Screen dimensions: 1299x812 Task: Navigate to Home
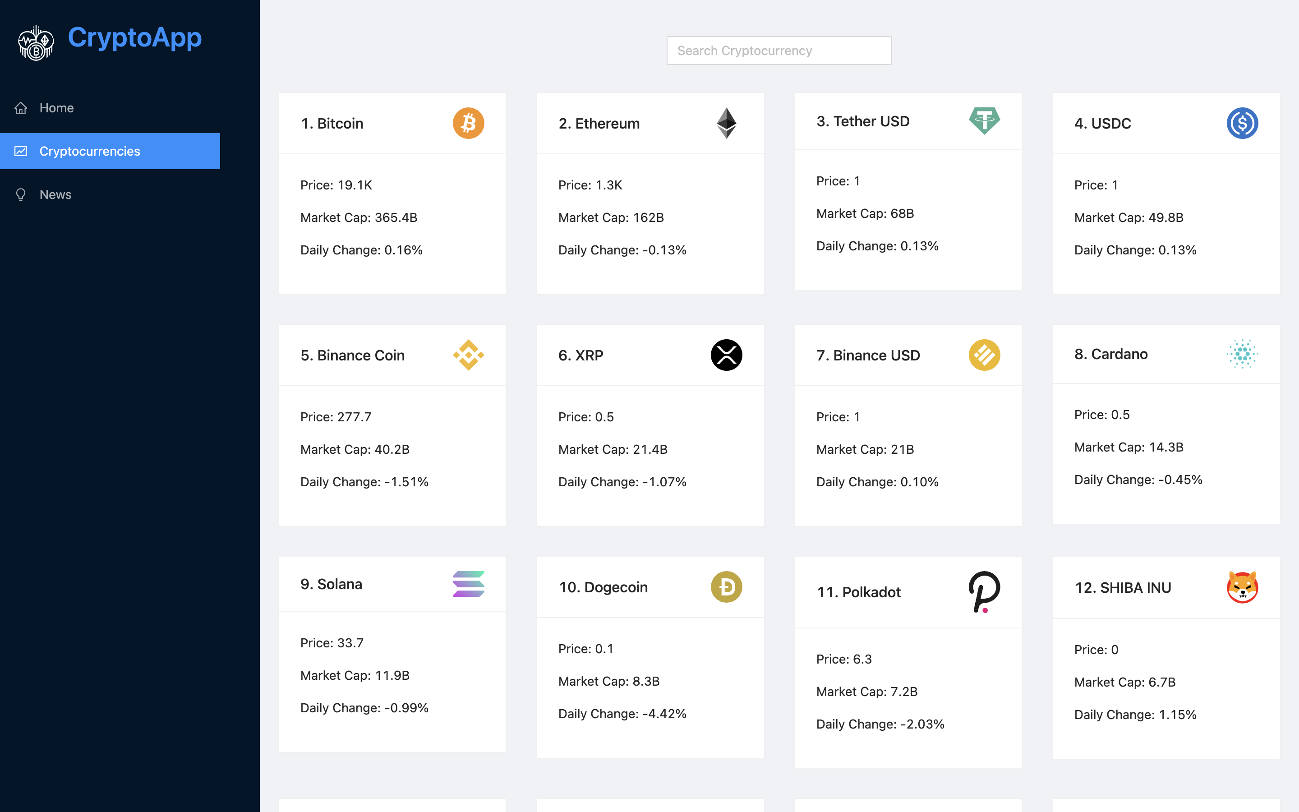[56, 108]
